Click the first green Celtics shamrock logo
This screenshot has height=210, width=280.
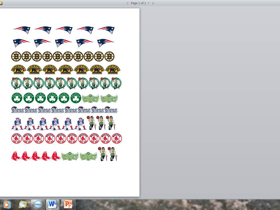[x=17, y=98]
